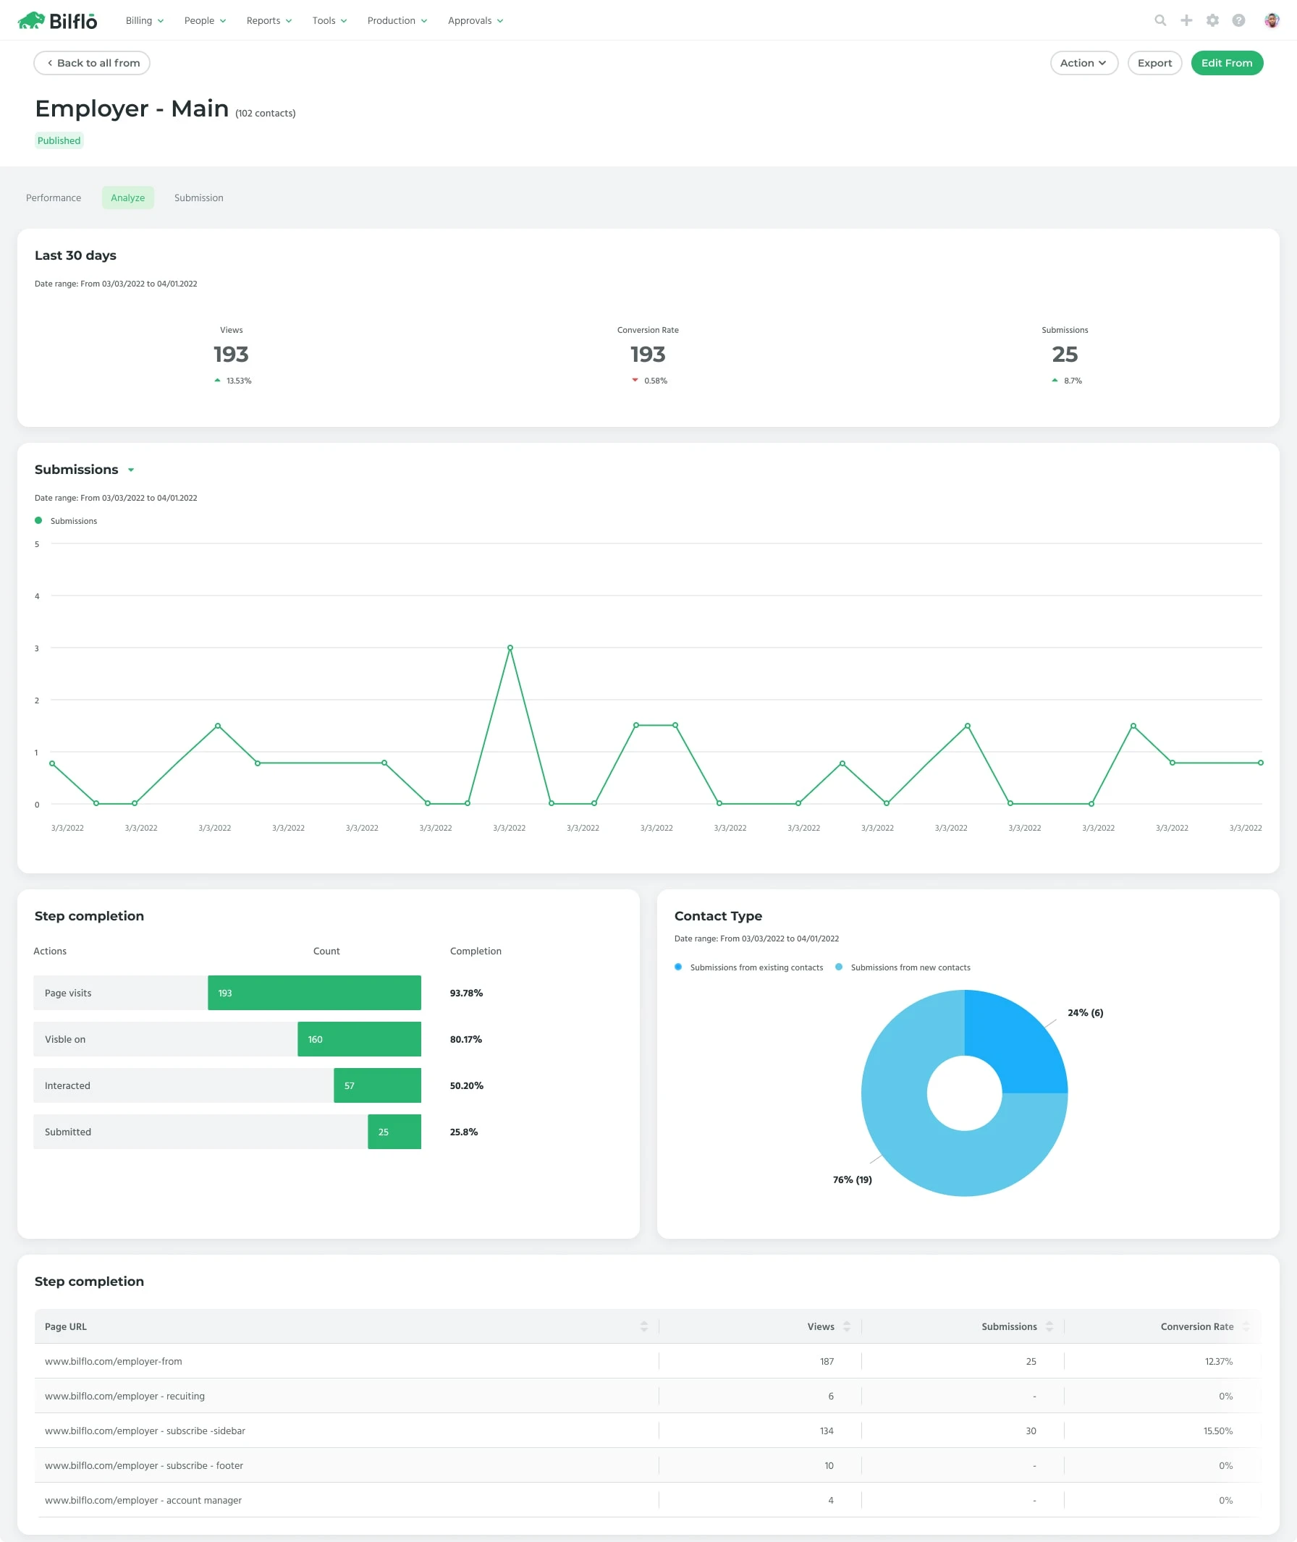The height and width of the screenshot is (1542, 1297).
Task: Click the 15.50% conversion rate cell
Action: (x=1217, y=1431)
